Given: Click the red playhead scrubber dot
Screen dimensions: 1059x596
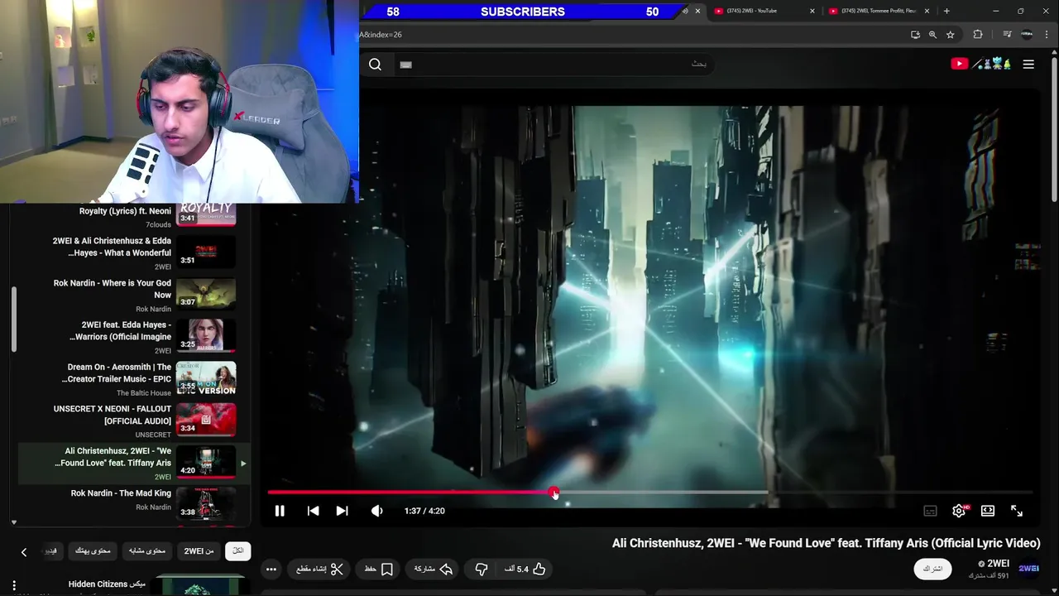Looking at the screenshot, I should pyautogui.click(x=553, y=493).
